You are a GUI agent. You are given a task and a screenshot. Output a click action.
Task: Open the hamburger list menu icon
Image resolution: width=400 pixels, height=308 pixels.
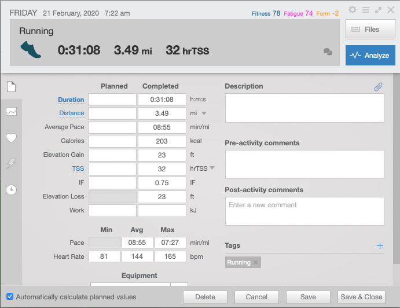coord(366,10)
